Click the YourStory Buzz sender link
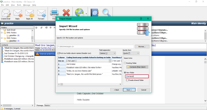207x110 pixels. point(46,48)
